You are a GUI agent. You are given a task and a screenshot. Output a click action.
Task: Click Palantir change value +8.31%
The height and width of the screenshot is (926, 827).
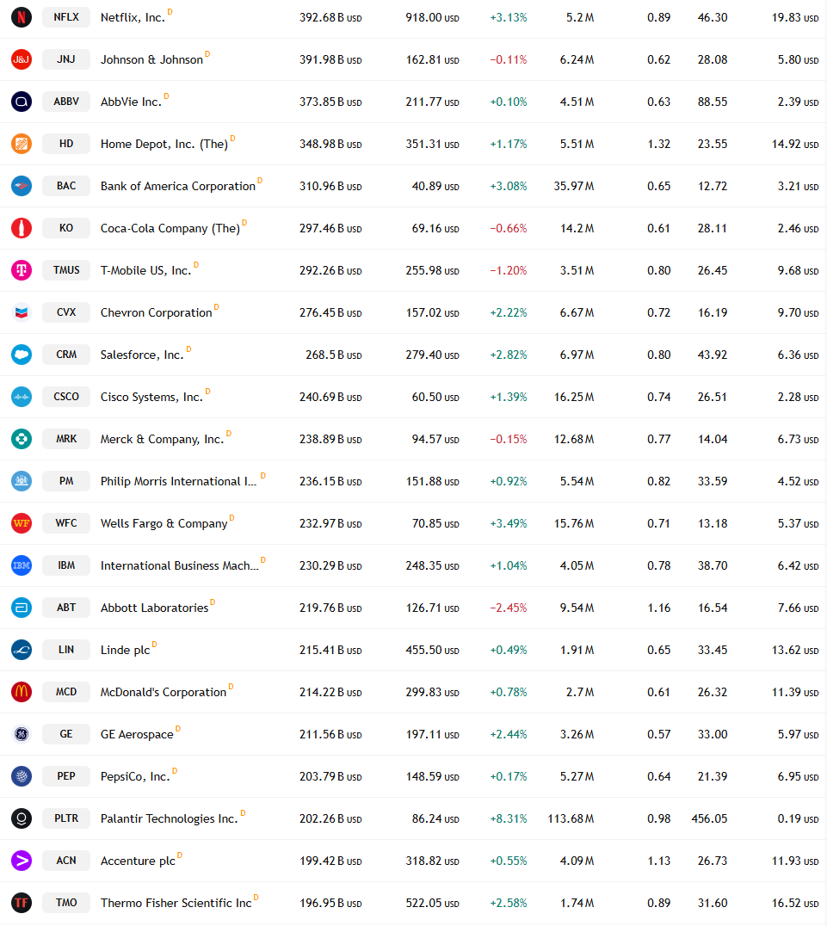(x=508, y=818)
